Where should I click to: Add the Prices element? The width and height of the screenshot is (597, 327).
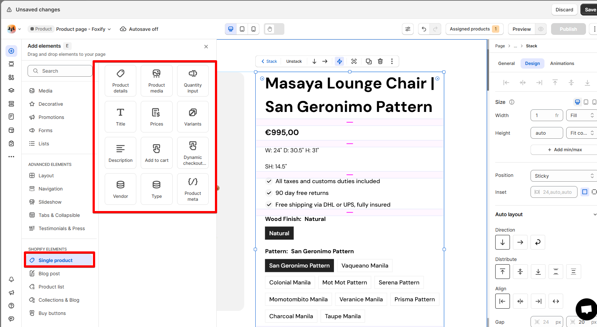tap(157, 117)
